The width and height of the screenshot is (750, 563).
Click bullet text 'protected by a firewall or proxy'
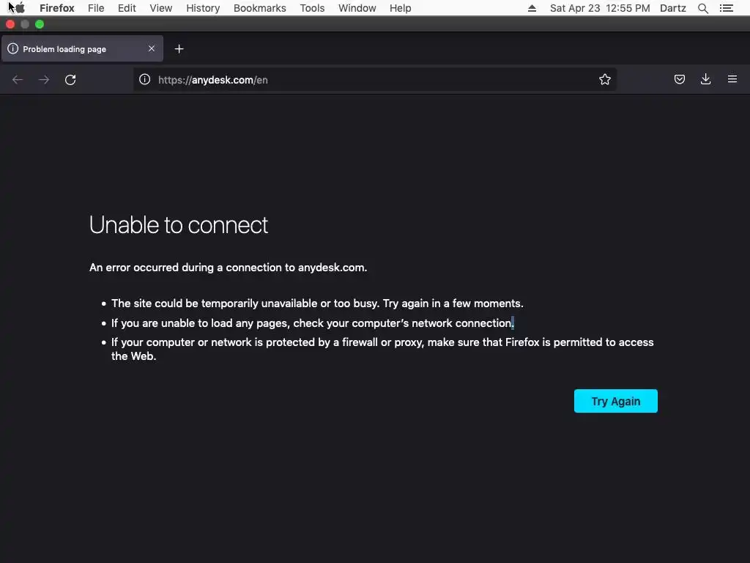(x=344, y=342)
